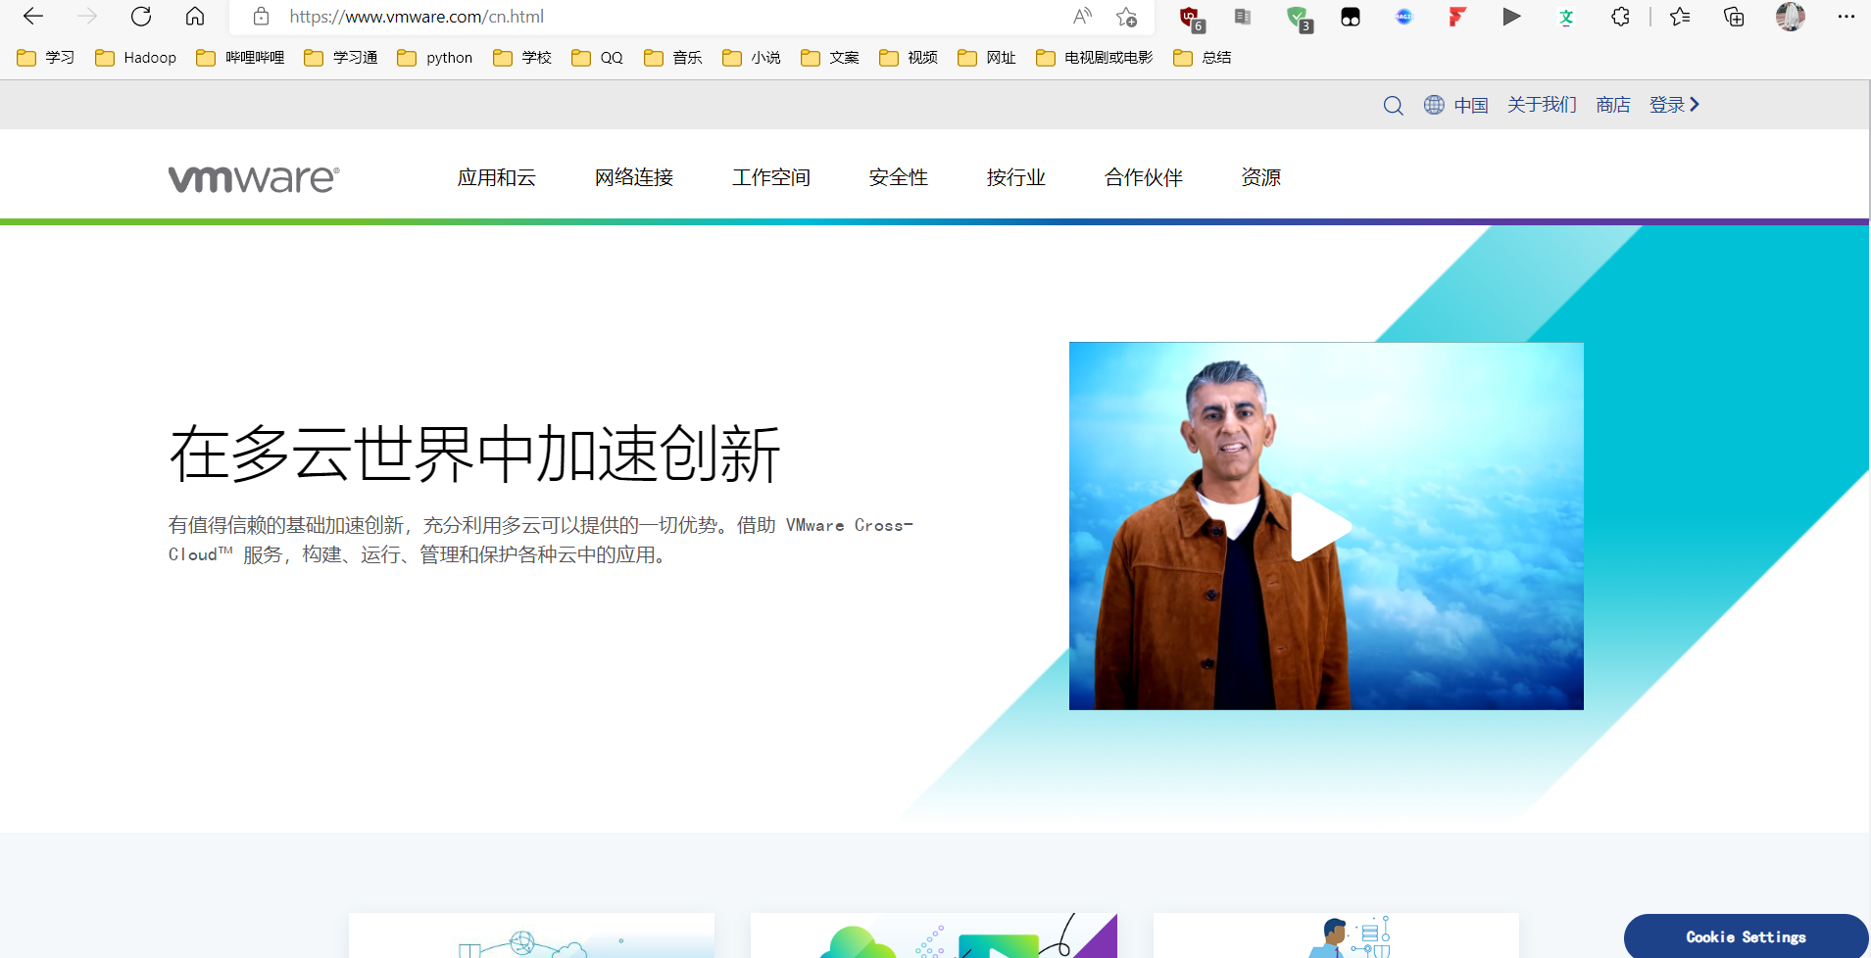The width and height of the screenshot is (1871, 958).
Task: Open the 资源 menu
Action: (x=1261, y=177)
